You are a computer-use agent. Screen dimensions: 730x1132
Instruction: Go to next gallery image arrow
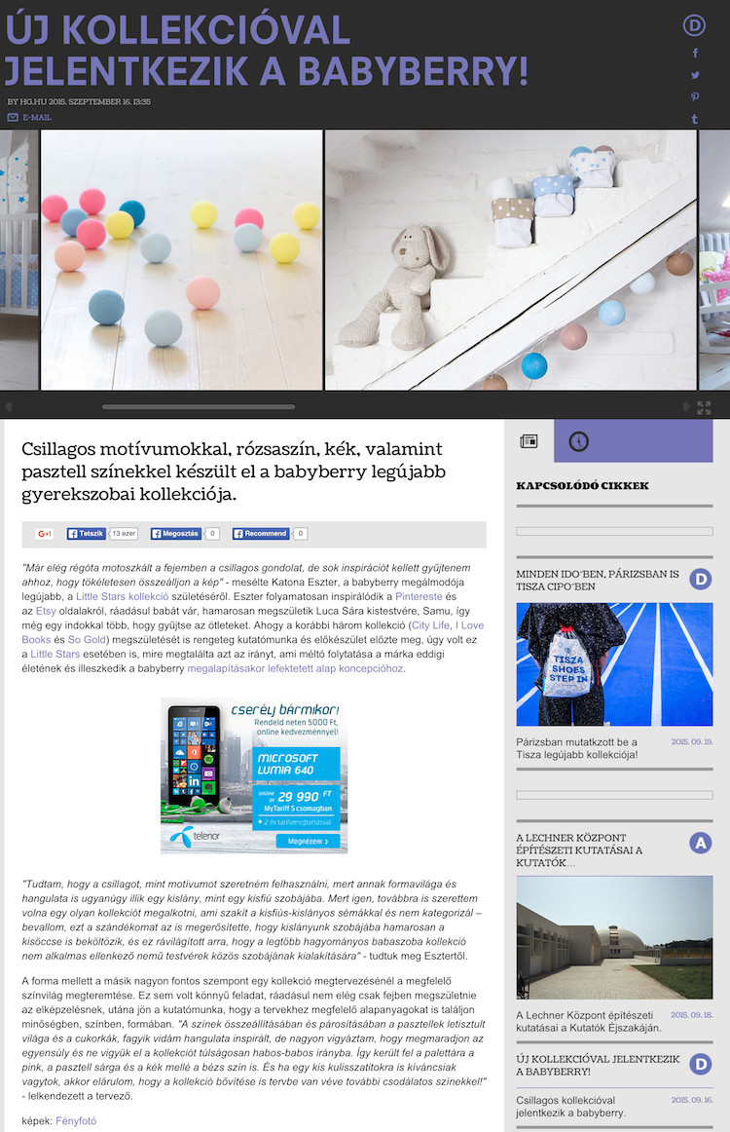[x=687, y=406]
